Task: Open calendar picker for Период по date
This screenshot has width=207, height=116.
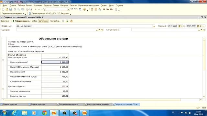Action: (x=198, y=26)
